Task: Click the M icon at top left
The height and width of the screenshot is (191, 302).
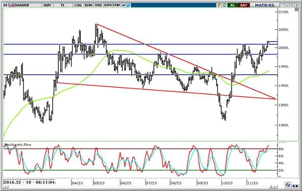Action: (5, 5)
